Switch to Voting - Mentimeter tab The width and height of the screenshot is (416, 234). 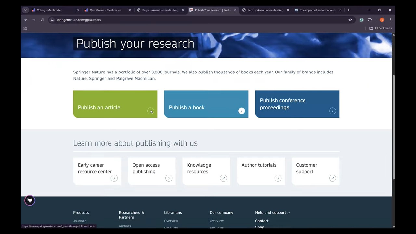tap(55, 10)
